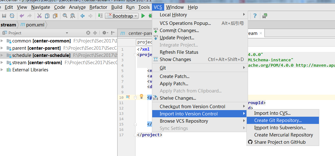The width and height of the screenshot is (335, 156).
Task: Open Browse VCS Repository submenu
Action: coord(200,121)
